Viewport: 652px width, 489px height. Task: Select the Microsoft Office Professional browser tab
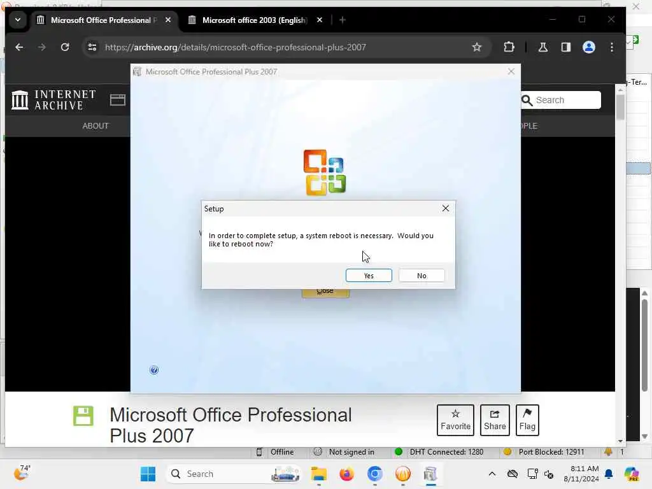(103, 20)
